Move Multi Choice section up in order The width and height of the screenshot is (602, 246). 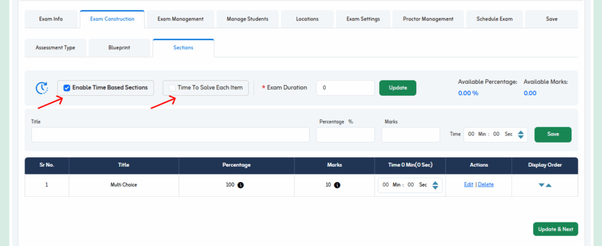(549, 185)
